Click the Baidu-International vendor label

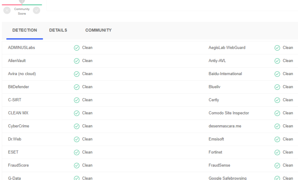225,74
